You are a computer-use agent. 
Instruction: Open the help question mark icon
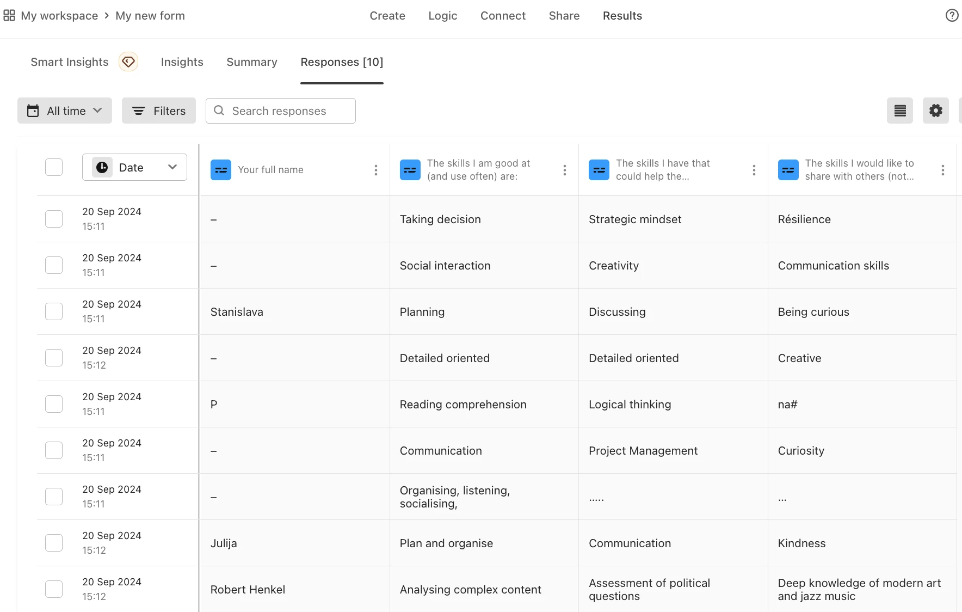point(952,16)
